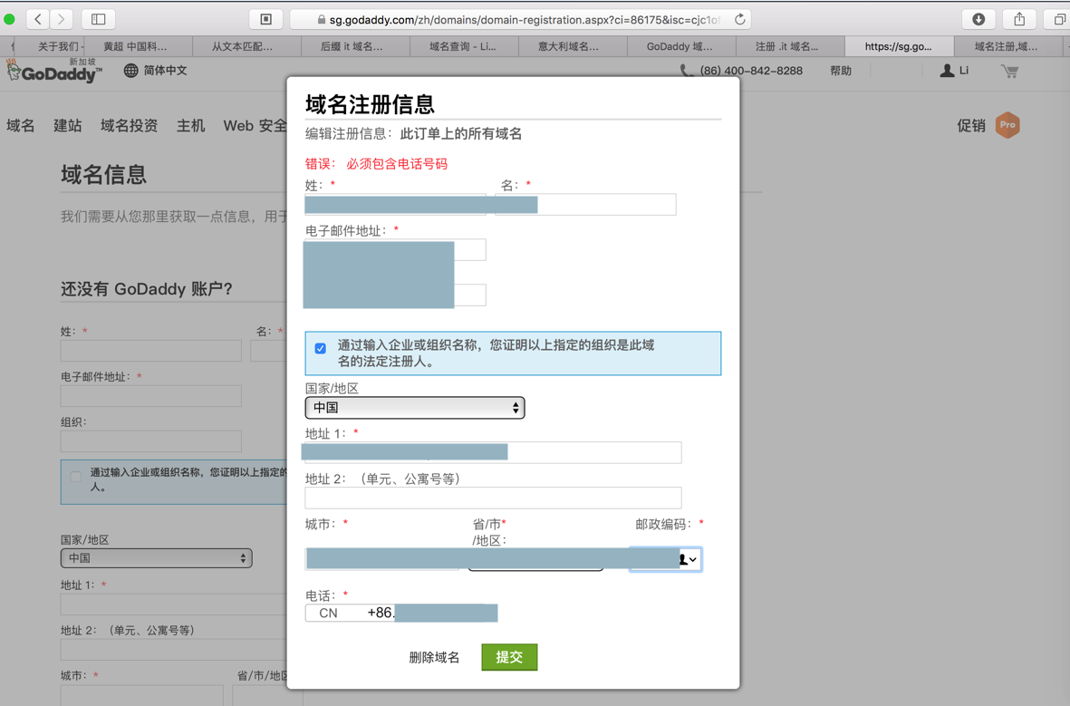Image resolution: width=1070 pixels, height=706 pixels.
Task: Click the 电子邮件地址 field on background page
Action: pos(150,396)
